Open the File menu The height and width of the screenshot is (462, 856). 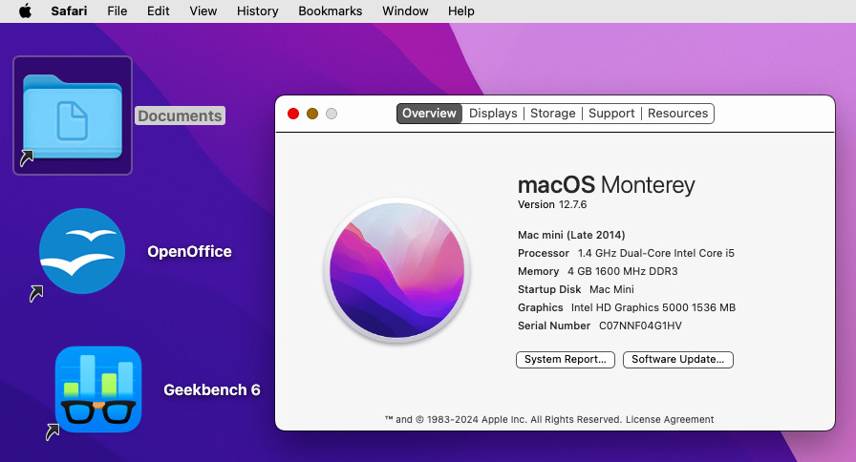click(118, 11)
